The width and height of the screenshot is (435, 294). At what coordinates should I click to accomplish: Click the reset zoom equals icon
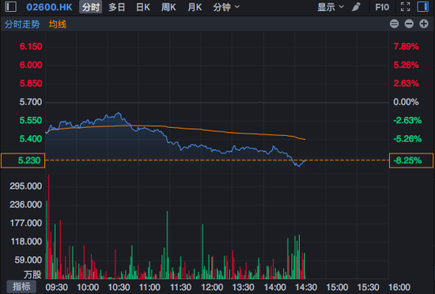394,24
